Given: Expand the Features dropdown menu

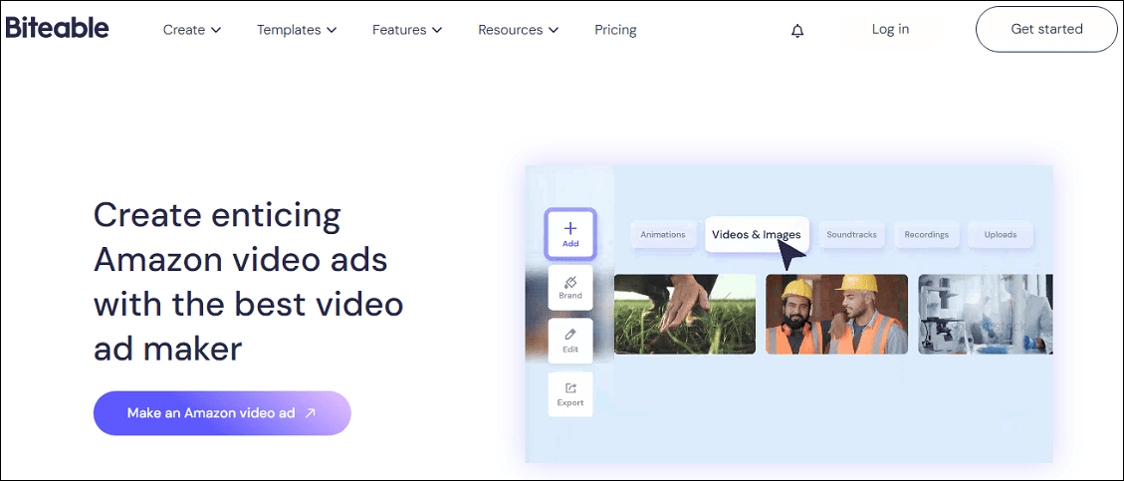Looking at the screenshot, I should 407,30.
